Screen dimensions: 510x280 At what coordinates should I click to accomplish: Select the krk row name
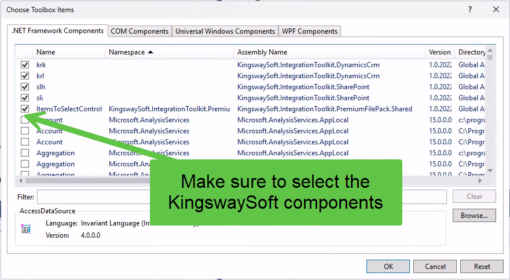[x=41, y=65]
